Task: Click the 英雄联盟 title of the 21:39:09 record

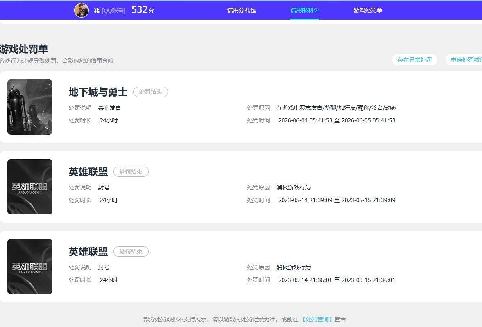Action: coord(88,172)
